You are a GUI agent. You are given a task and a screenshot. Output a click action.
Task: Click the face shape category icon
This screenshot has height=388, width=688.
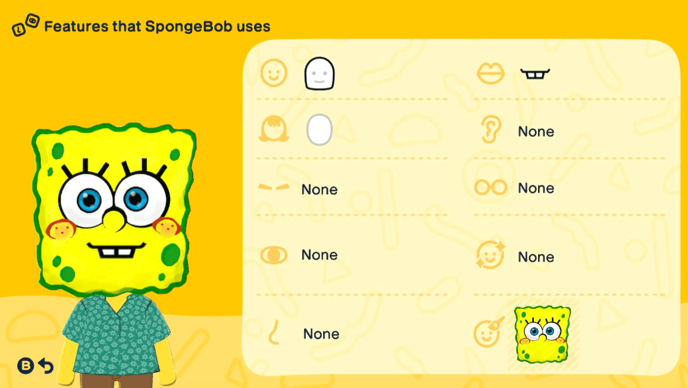[274, 74]
